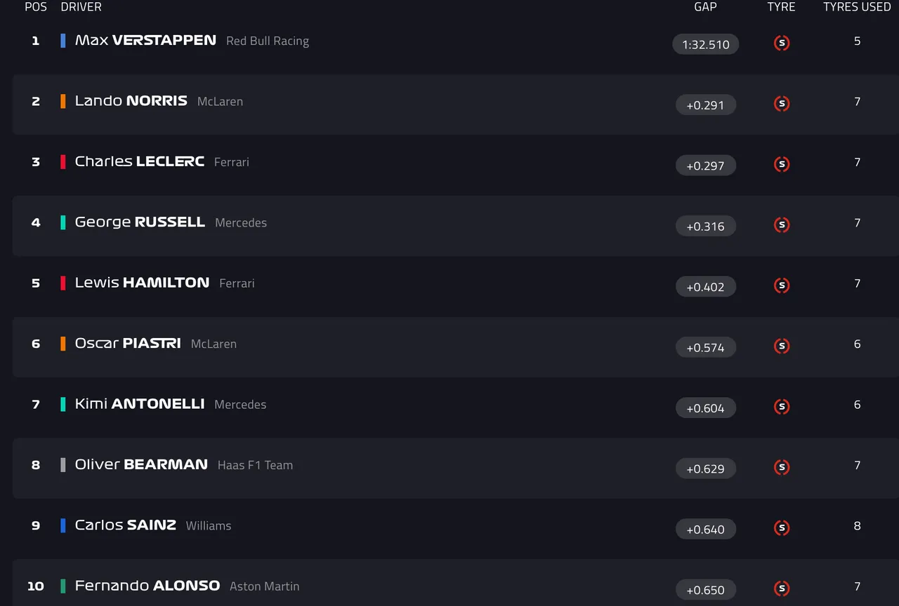This screenshot has width=899, height=606.
Task: Click Antonelli's +0.604 gap badge
Action: pyautogui.click(x=705, y=408)
